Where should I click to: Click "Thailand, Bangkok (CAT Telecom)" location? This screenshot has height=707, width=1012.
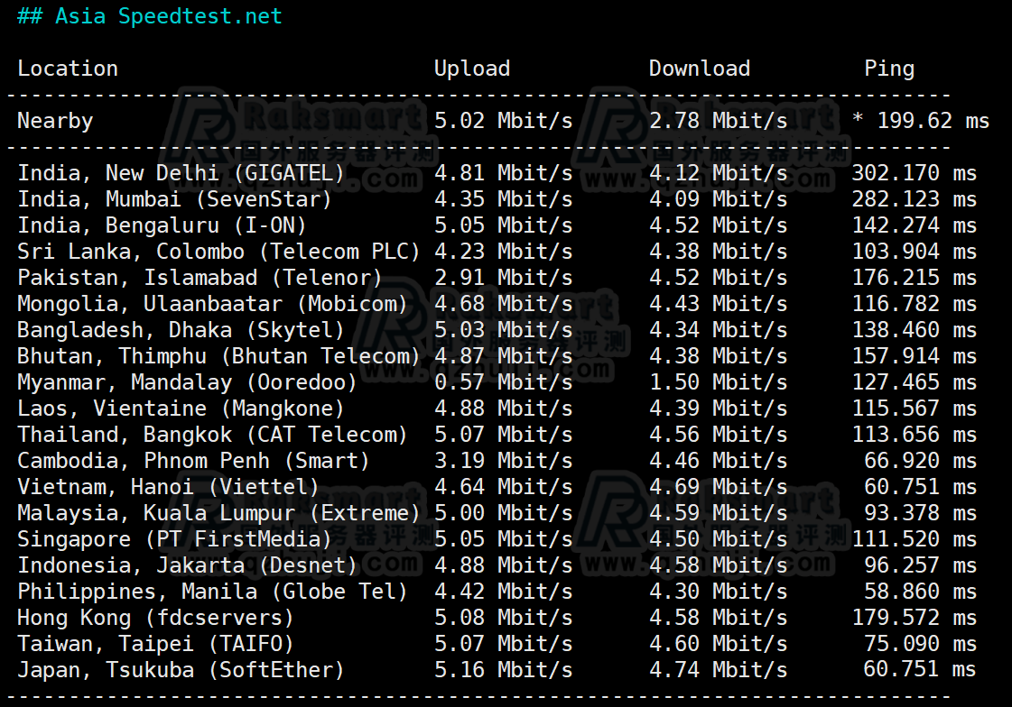coord(212,435)
